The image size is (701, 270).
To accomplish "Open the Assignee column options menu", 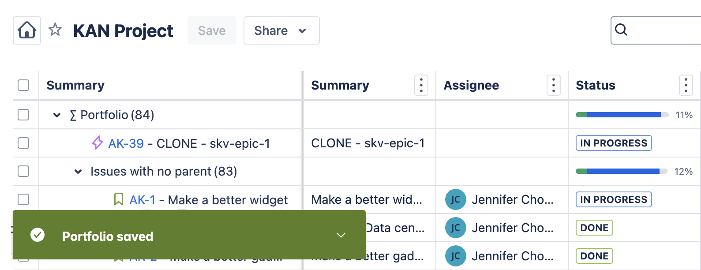I will click(553, 85).
